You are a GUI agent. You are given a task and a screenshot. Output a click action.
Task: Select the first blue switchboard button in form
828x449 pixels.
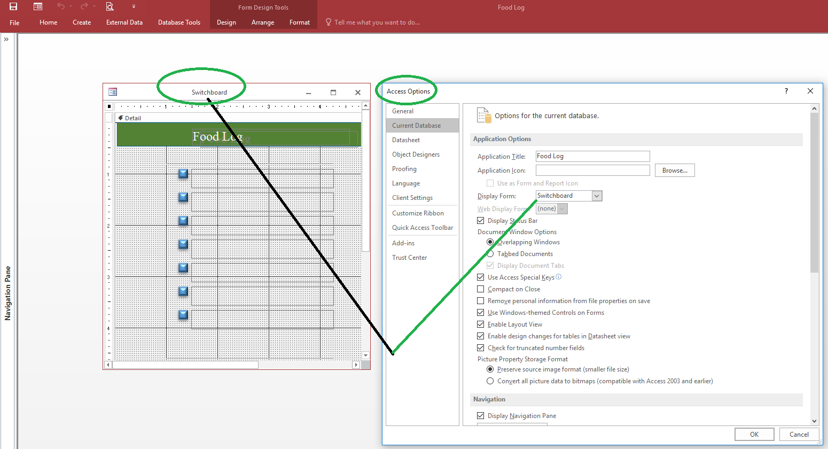[x=183, y=173]
